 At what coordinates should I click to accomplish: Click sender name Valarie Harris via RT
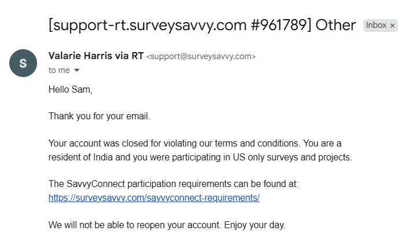click(x=96, y=56)
